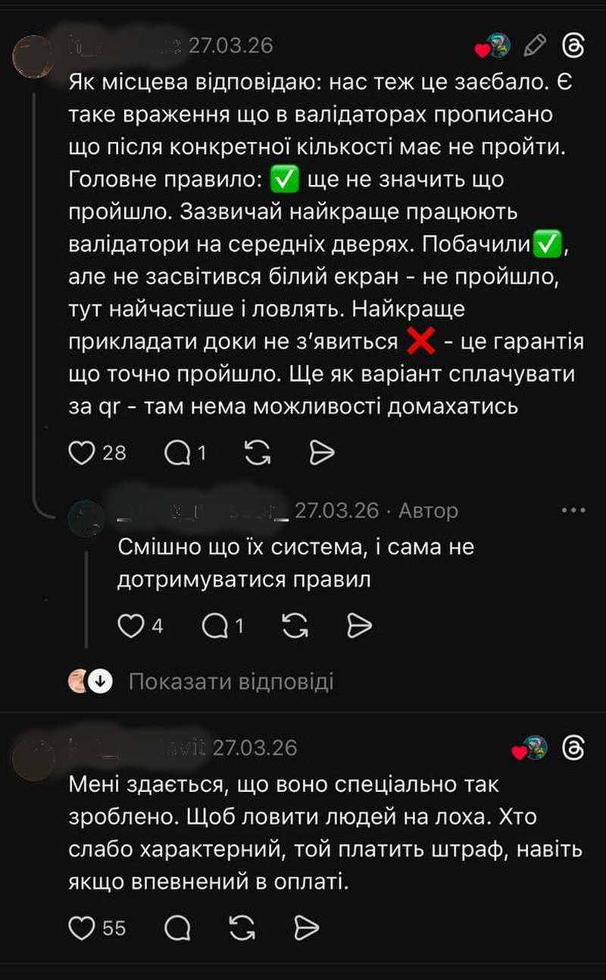Expand "Показати відповіді" to show replies
Image resolution: width=606 pixels, height=980 pixels.
click(x=230, y=681)
